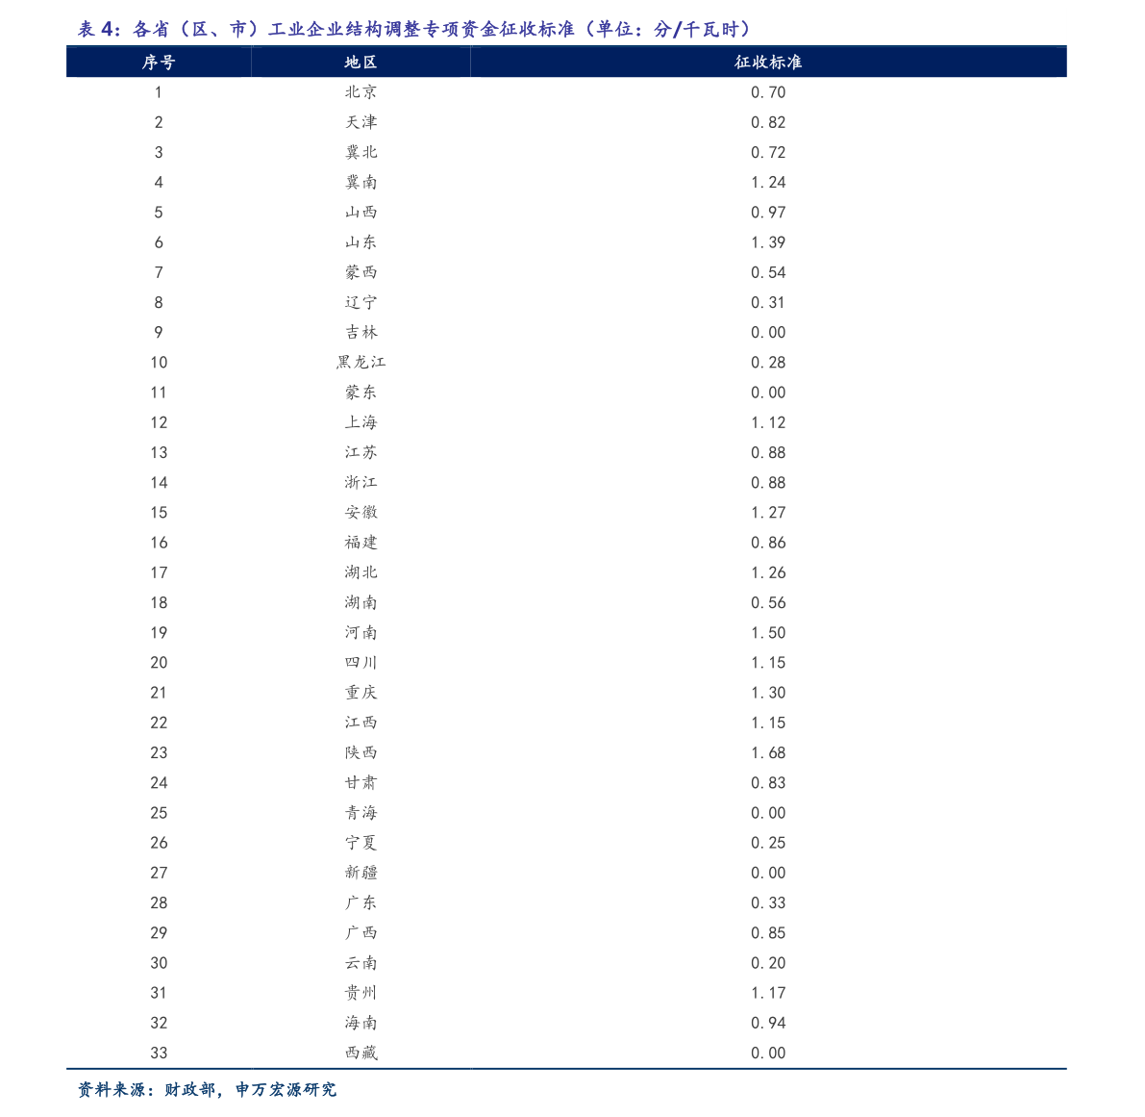Click the region cell 甘肃

coord(361,782)
